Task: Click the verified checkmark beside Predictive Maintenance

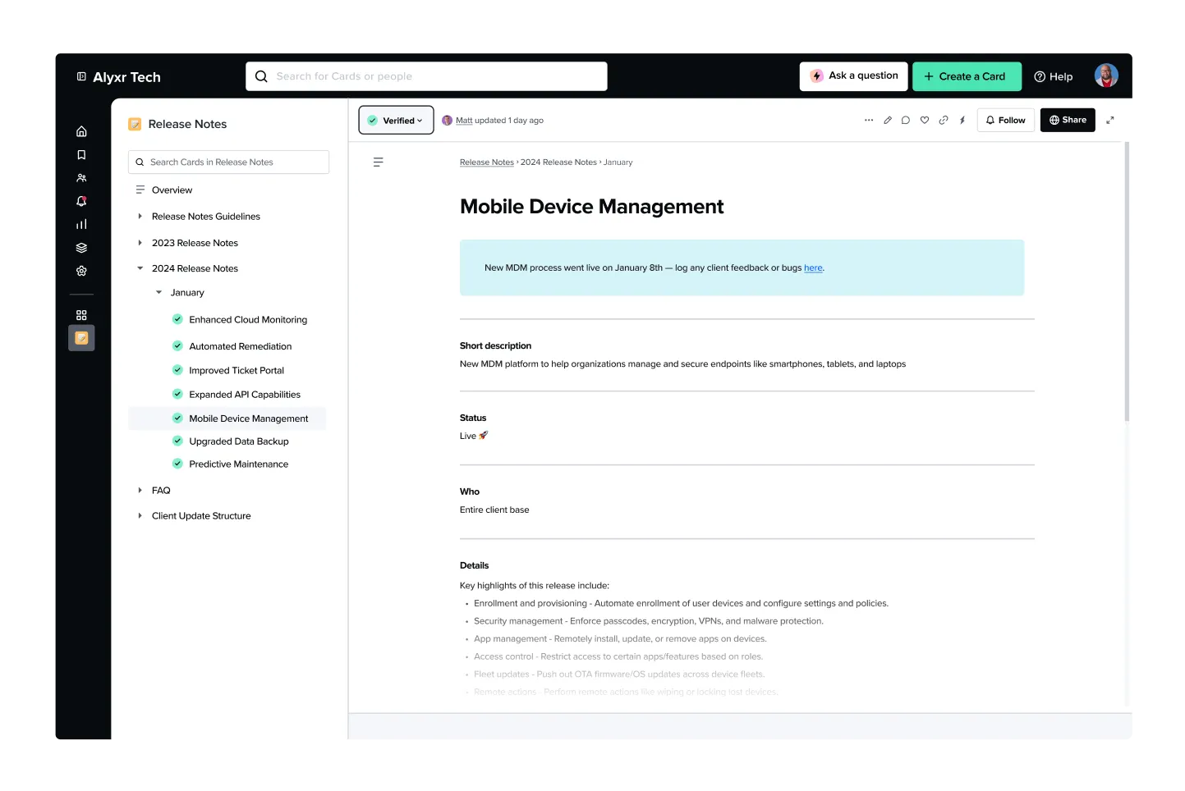Action: click(178, 464)
